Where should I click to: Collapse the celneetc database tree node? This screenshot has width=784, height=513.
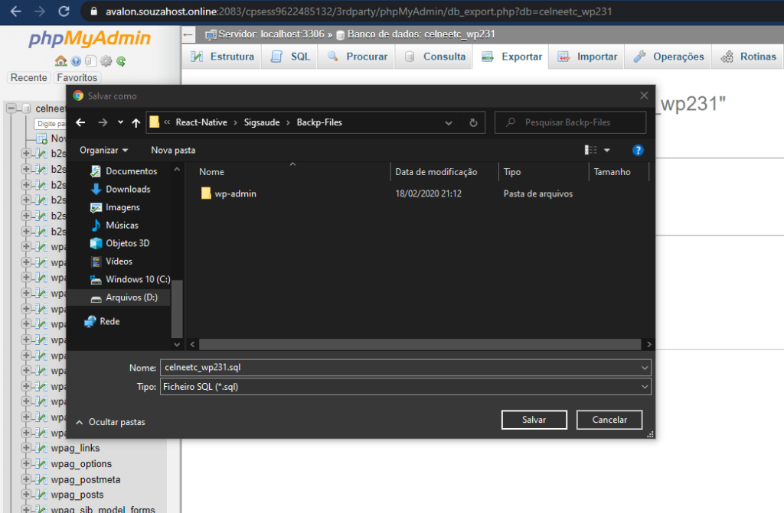tap(11, 109)
